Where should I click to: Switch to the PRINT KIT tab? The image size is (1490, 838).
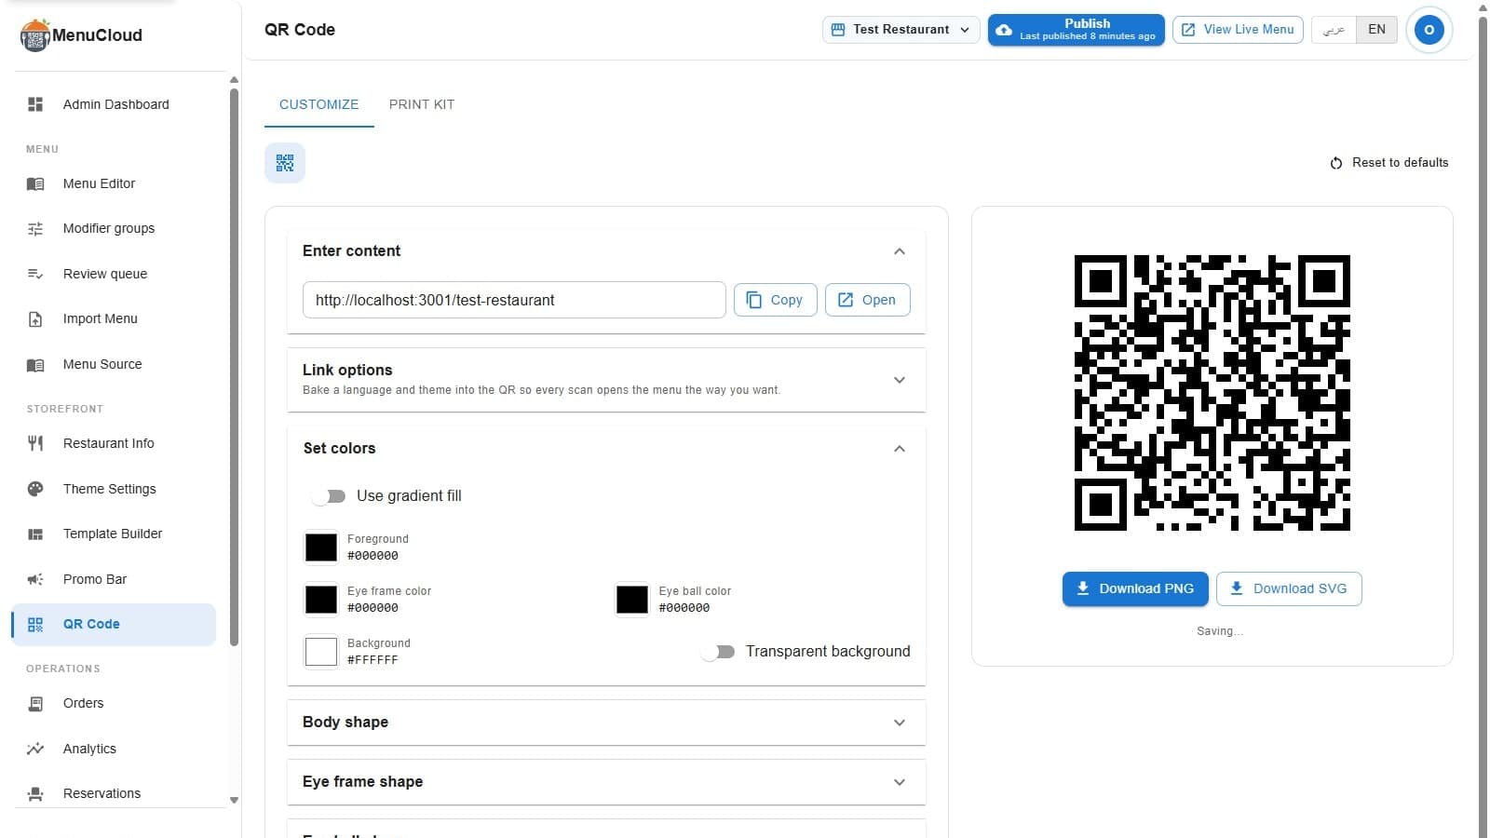[422, 104]
